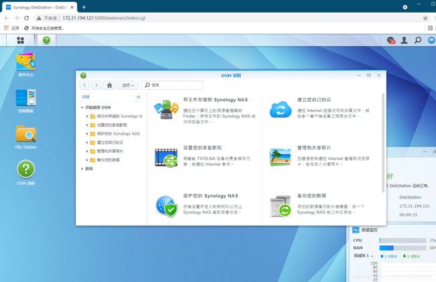The width and height of the screenshot is (436, 282).
Task: Click the blue cloud sync card icon
Action: (x=280, y=109)
